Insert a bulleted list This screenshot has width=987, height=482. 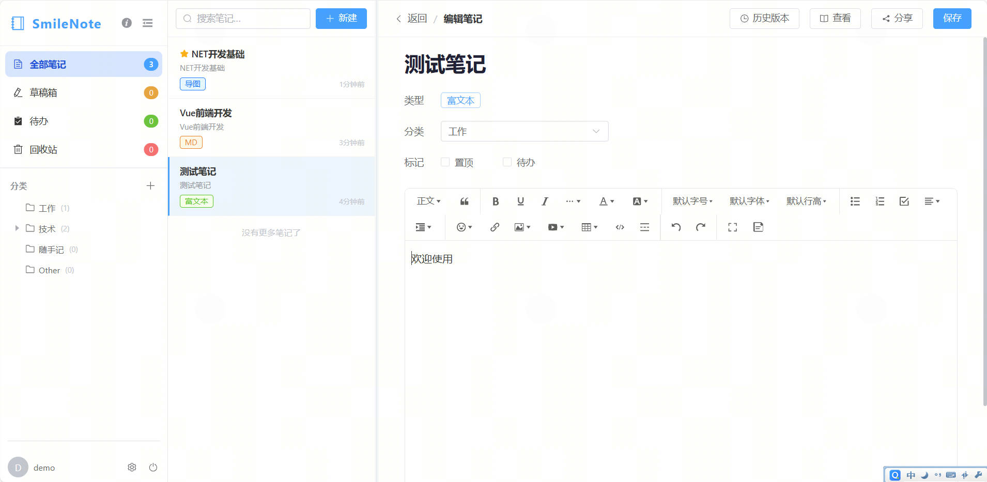coord(855,201)
